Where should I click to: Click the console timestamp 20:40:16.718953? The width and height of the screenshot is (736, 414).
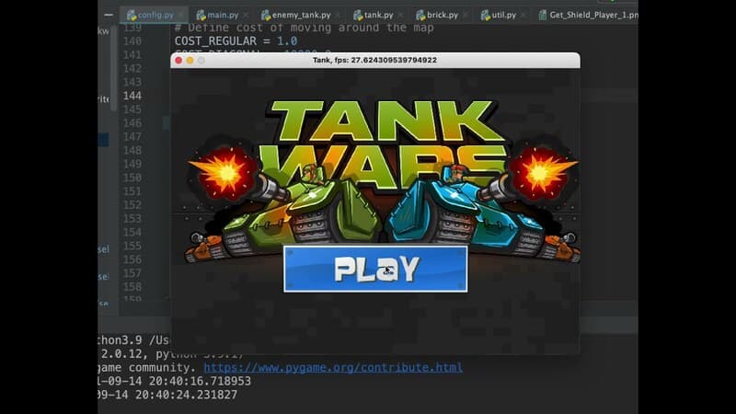click(x=200, y=381)
